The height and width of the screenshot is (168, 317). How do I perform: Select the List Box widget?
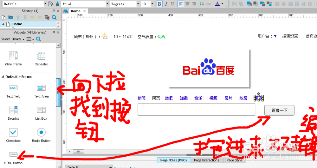coord(41,113)
